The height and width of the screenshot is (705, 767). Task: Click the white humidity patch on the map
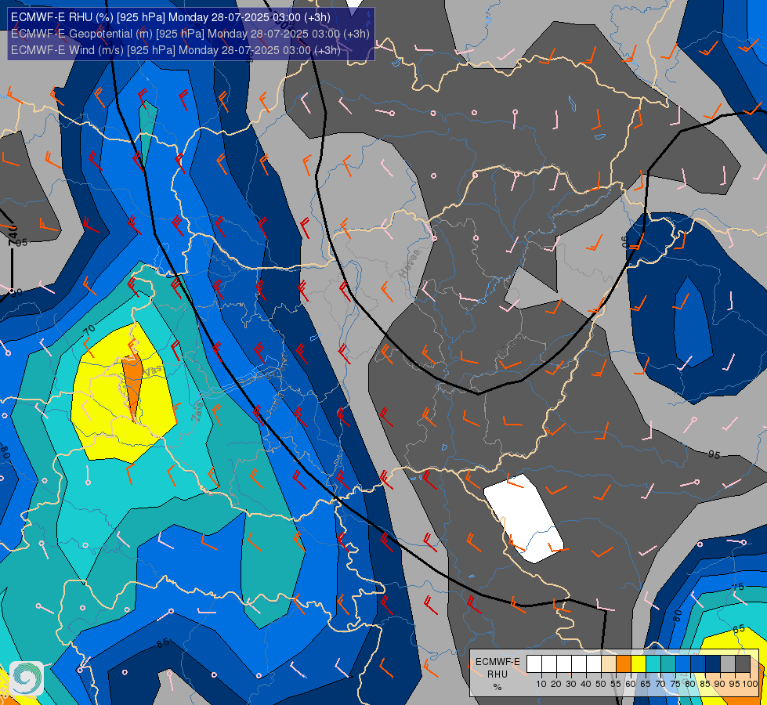pyautogui.click(x=524, y=518)
